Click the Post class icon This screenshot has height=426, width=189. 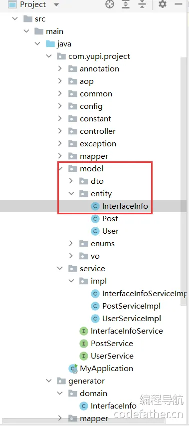coord(95,219)
